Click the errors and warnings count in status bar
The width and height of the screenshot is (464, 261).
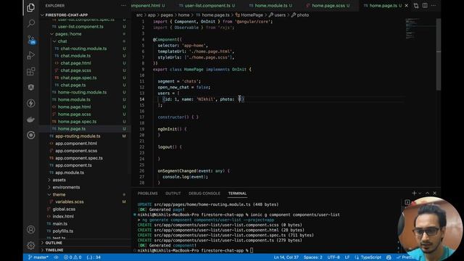72,257
